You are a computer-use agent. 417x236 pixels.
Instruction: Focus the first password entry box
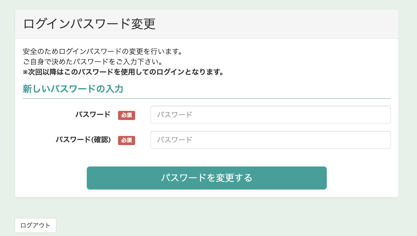click(270, 115)
